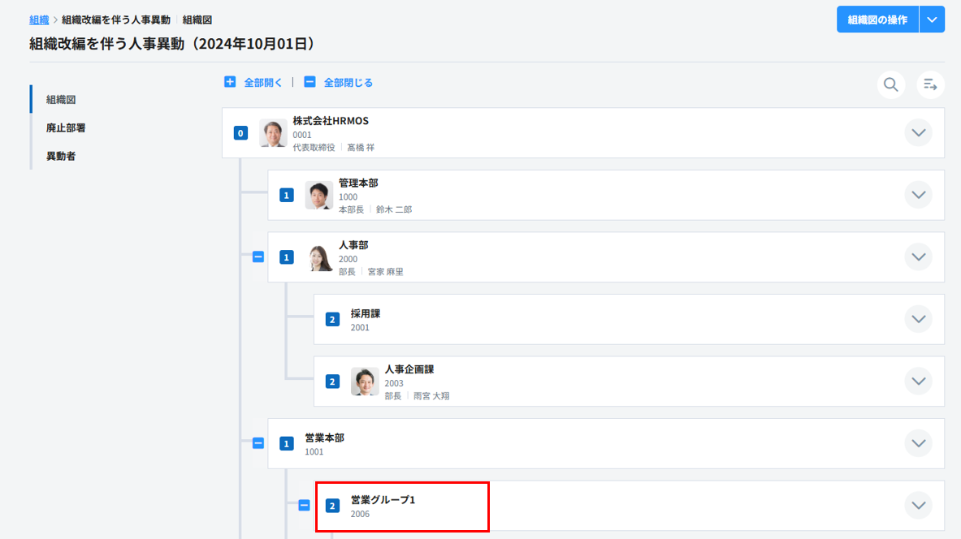Click the 全部閉じる text link
This screenshot has height=539, width=961.
(348, 83)
